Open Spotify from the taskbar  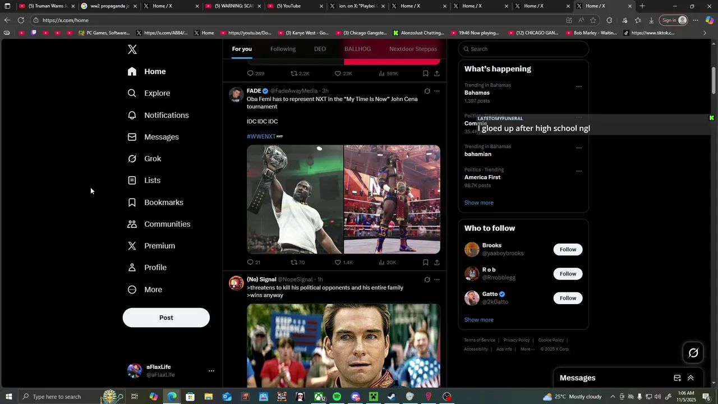pos(337,397)
